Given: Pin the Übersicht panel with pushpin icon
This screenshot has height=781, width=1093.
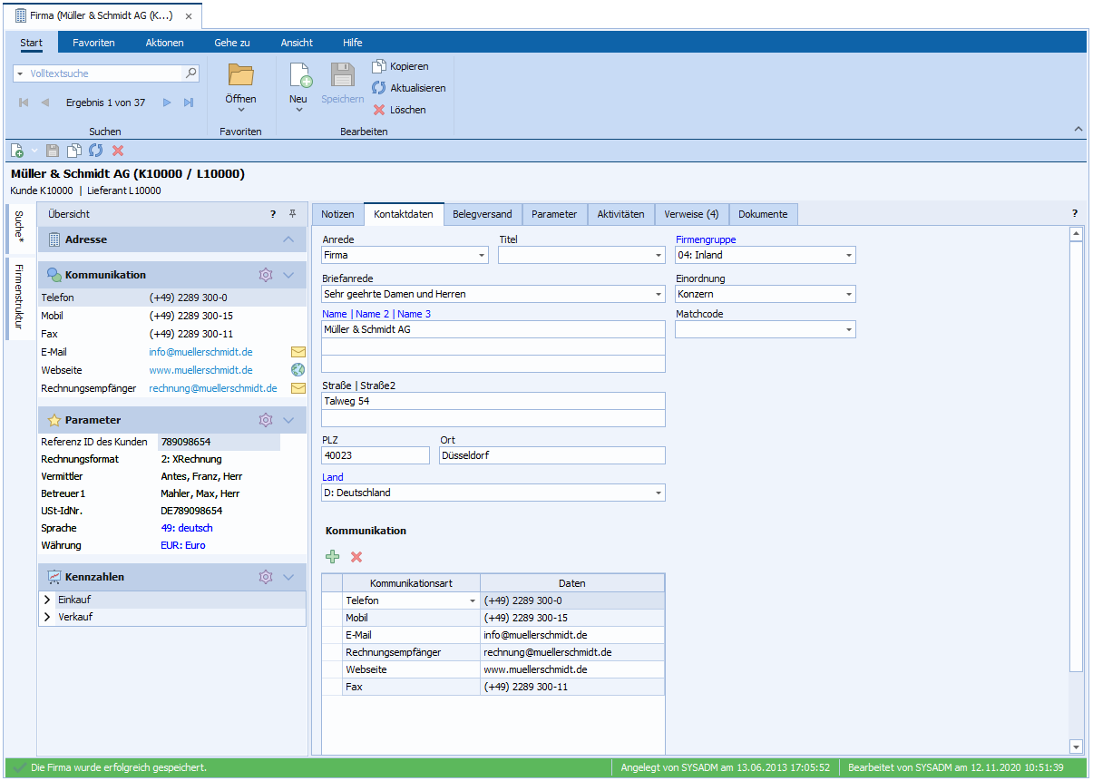Looking at the screenshot, I should (x=292, y=214).
